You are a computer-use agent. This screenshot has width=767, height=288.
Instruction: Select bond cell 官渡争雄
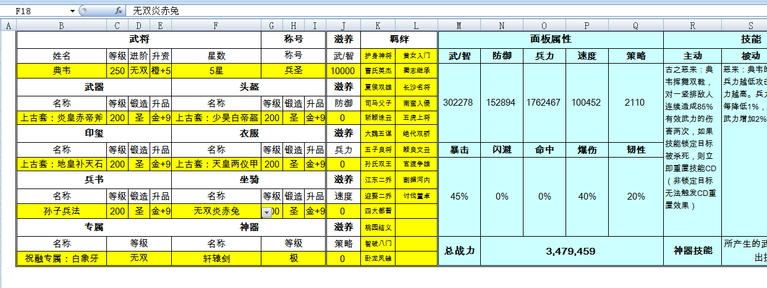click(417, 164)
